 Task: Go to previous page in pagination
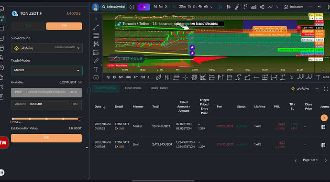click(296, 161)
